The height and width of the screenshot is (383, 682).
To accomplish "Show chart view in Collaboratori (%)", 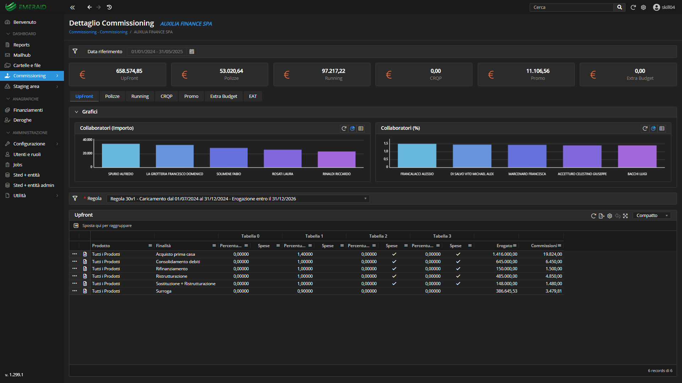I will tap(653, 128).
